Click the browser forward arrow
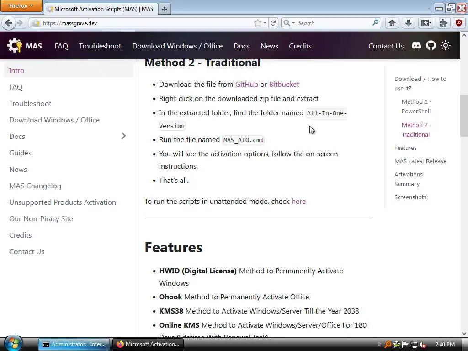Viewport: 468px width, 351px height. click(20, 23)
